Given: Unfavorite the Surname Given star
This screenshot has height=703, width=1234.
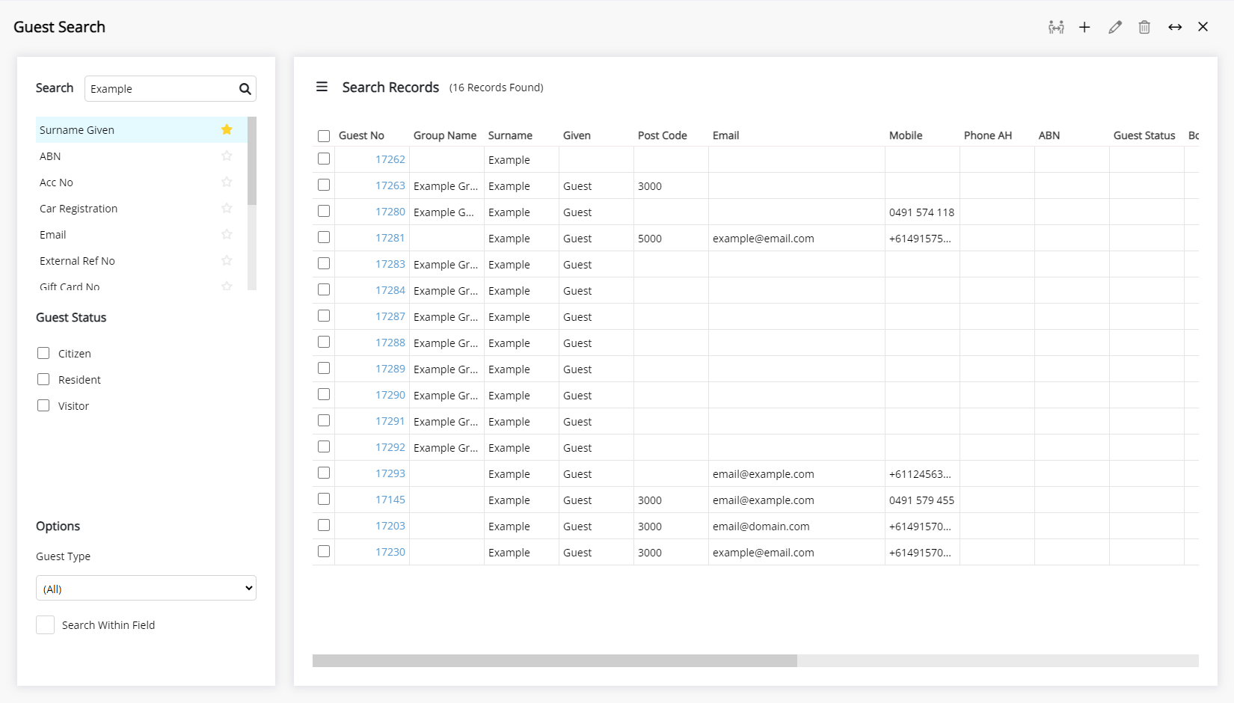Looking at the screenshot, I should pyautogui.click(x=227, y=129).
